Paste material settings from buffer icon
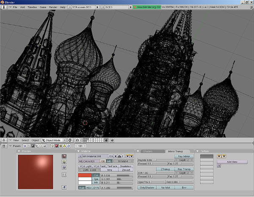Screen dimensions: 254x197 (x=132, y=156)
